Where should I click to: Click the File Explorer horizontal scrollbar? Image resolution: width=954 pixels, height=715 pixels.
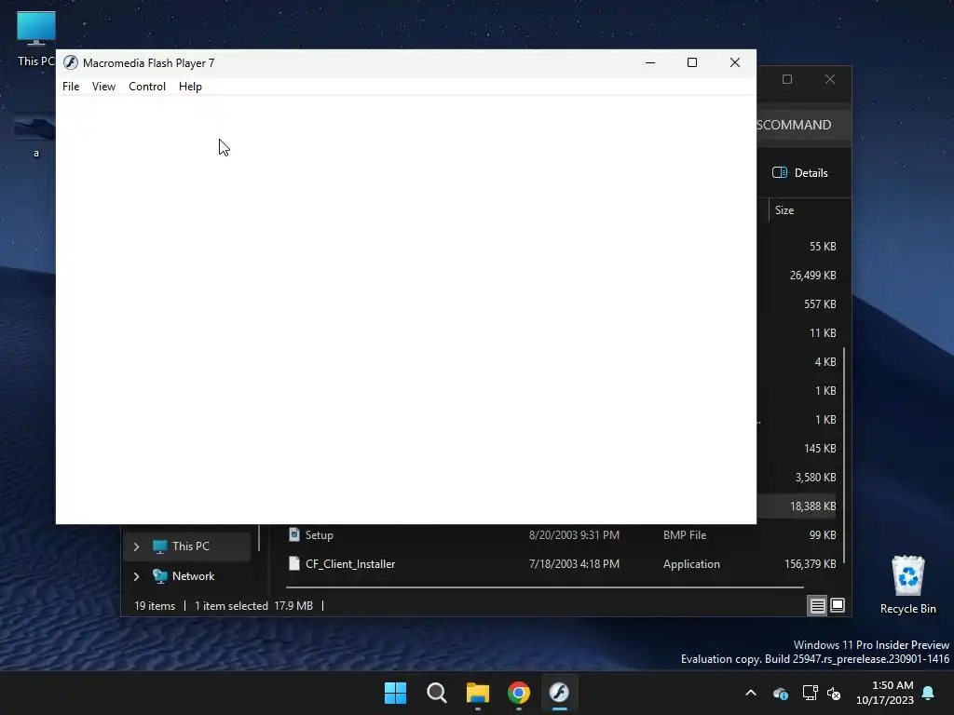tap(544, 587)
